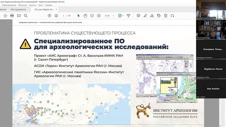This screenshot has width=226, height=127.
Task: Click the Russia sites map image
Action: point(71,104)
